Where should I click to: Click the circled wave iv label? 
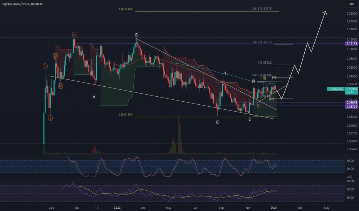[60, 86]
